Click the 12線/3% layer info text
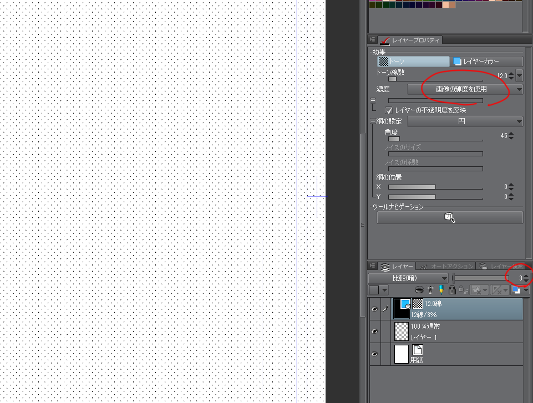 coord(424,315)
